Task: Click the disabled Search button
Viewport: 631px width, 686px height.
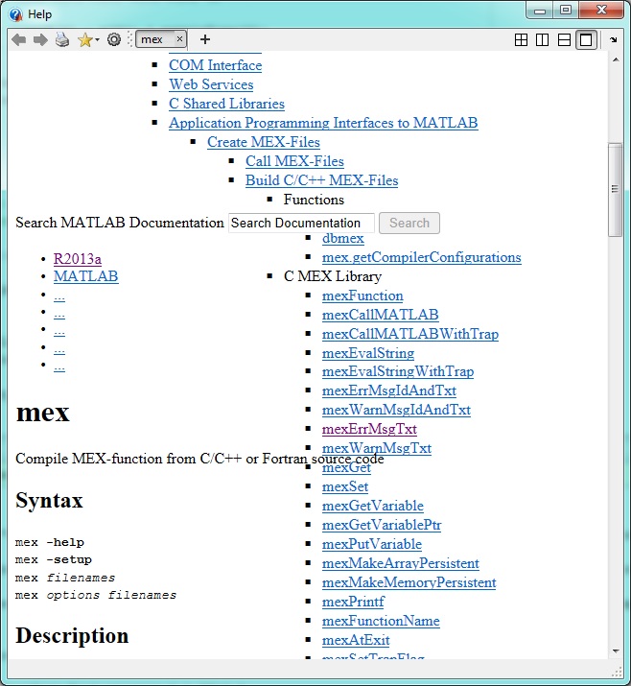Action: (409, 223)
